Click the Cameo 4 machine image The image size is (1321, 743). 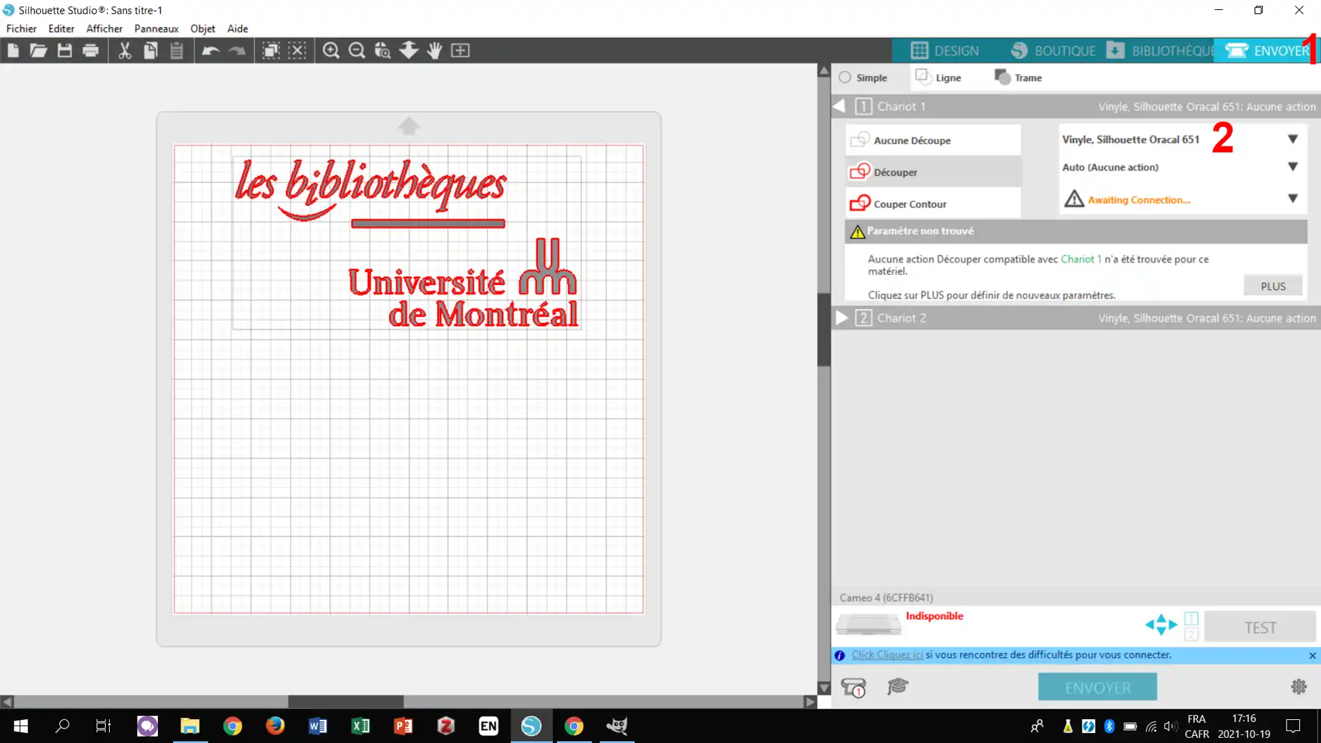click(868, 623)
